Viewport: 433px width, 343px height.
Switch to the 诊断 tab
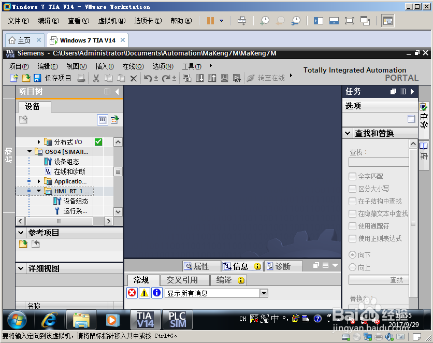[283, 266]
